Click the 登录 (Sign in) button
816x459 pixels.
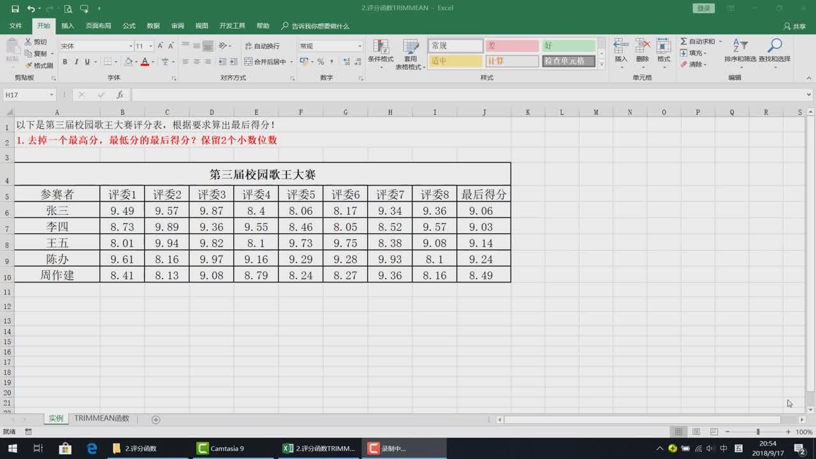[703, 8]
